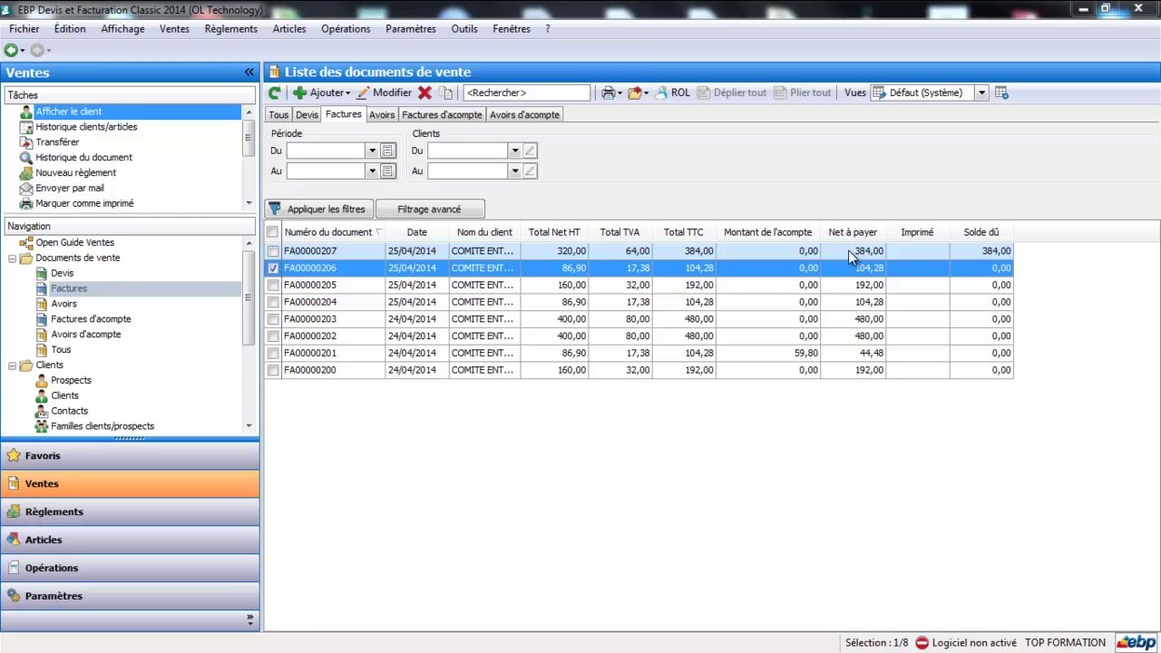Tick the checkbox for invoice FA00000205
1161x653 pixels.
(x=273, y=285)
